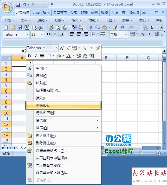Click Merge and Center icon in classic toolbar

(x=93, y=34)
